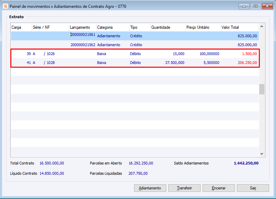Click quantity 37.500,000 cell
Viewport: 276px width, 199px height.
click(175, 63)
